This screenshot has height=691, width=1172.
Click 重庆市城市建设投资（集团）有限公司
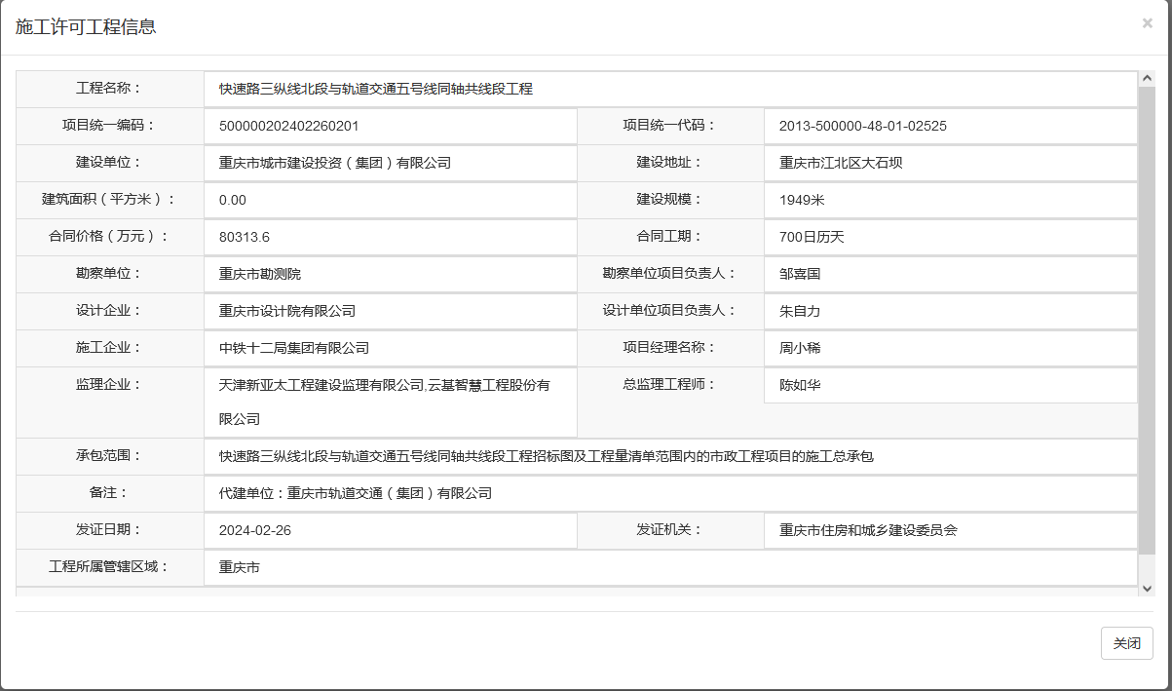pos(335,163)
